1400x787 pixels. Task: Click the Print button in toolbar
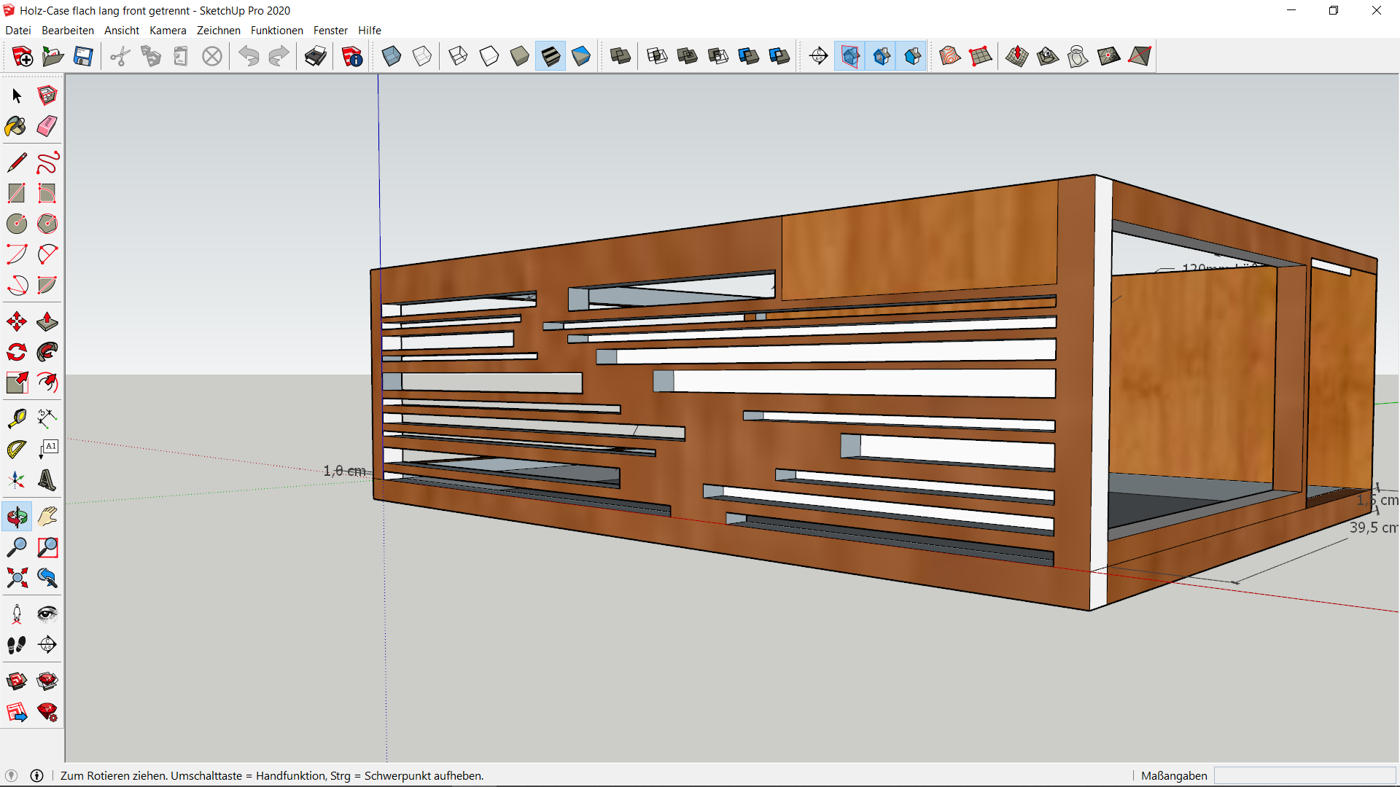(315, 56)
